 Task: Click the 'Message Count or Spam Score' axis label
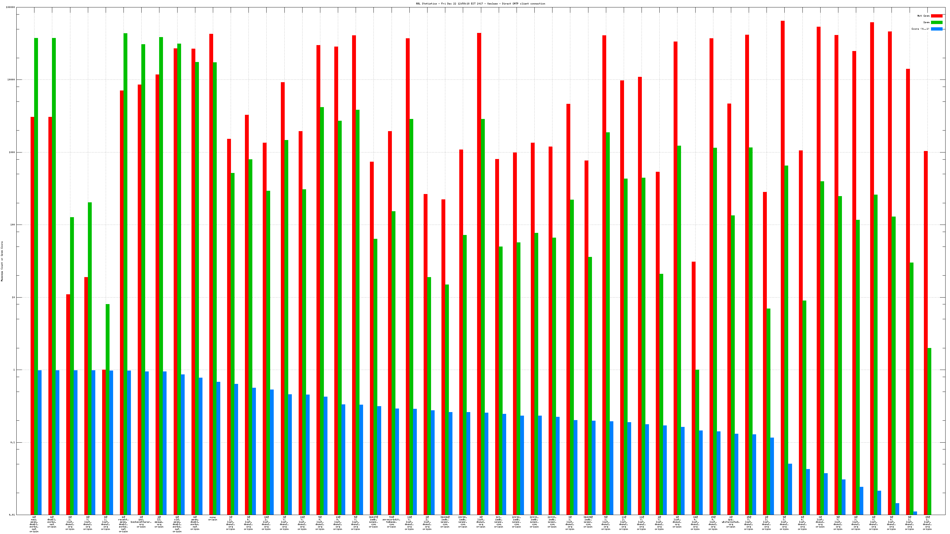coord(2,261)
